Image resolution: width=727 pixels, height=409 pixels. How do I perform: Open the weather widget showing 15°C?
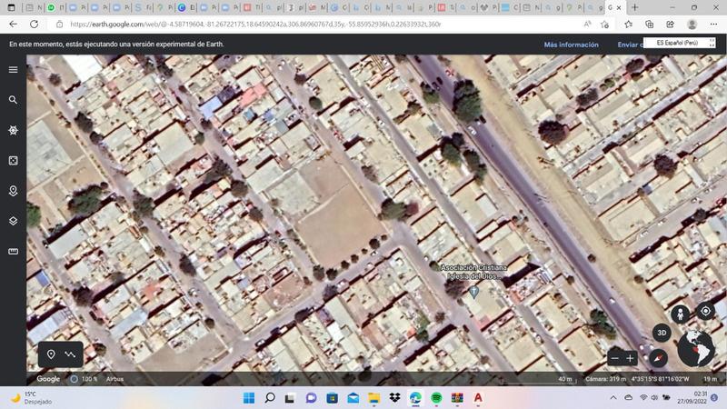coord(32,398)
